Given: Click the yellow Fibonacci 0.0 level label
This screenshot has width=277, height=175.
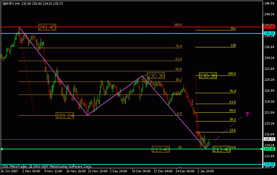Looking at the screenshot, I should coord(234,147).
